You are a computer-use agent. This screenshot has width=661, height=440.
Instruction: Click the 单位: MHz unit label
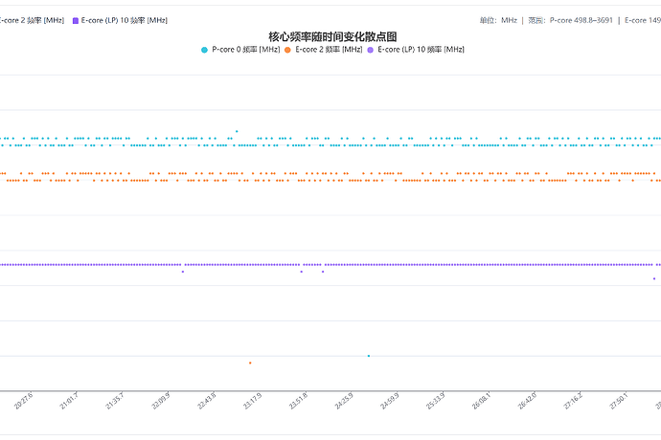(x=498, y=20)
